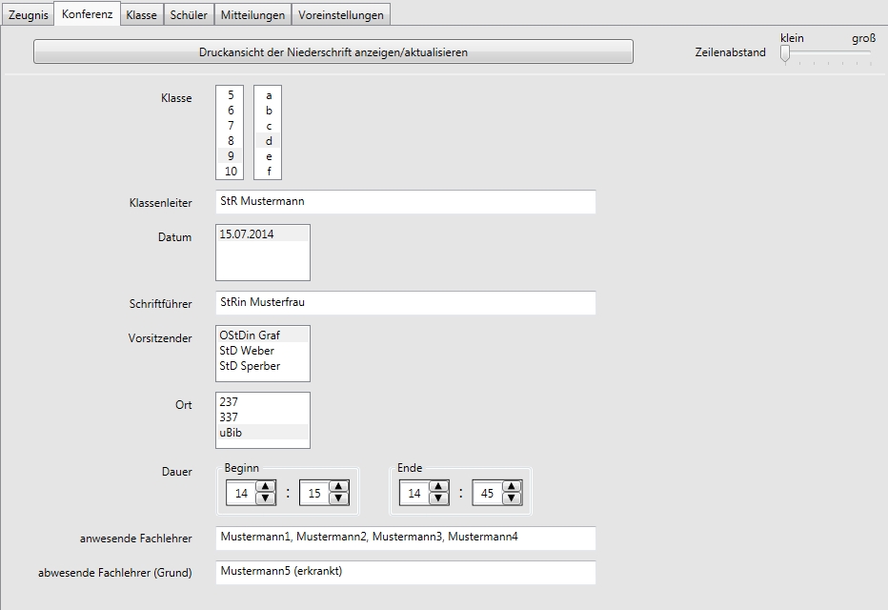Click the abwesende Fachlehrer input field
The height and width of the screenshot is (610, 888).
coord(405,572)
